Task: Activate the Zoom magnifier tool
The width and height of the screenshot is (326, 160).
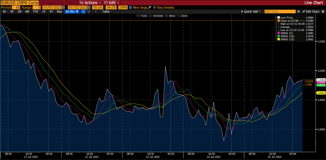Action: pos(183,16)
